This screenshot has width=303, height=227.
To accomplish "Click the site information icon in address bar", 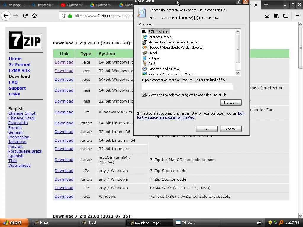I will pos(64,16).
